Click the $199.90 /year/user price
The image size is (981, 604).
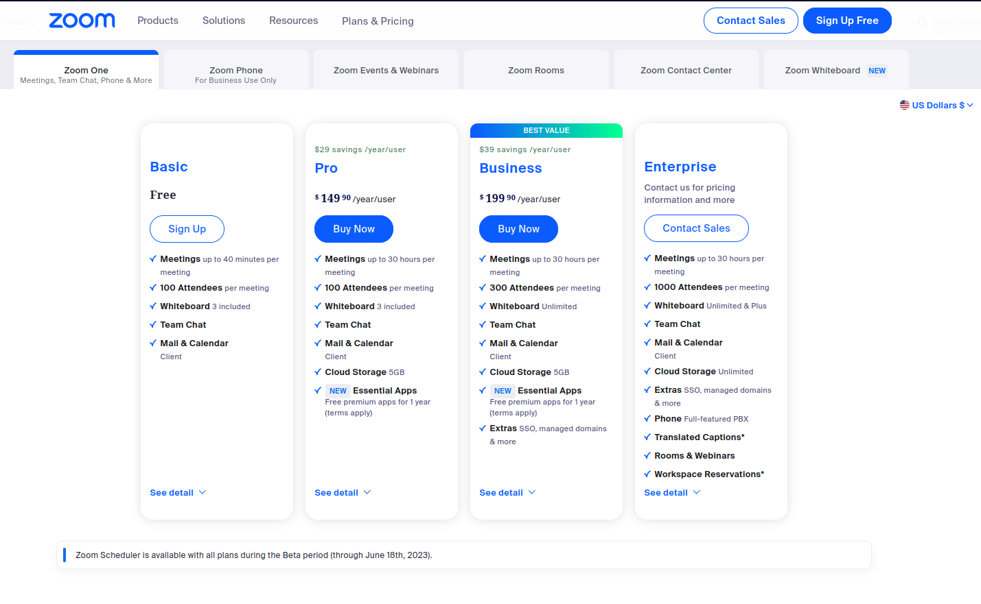[x=520, y=198]
